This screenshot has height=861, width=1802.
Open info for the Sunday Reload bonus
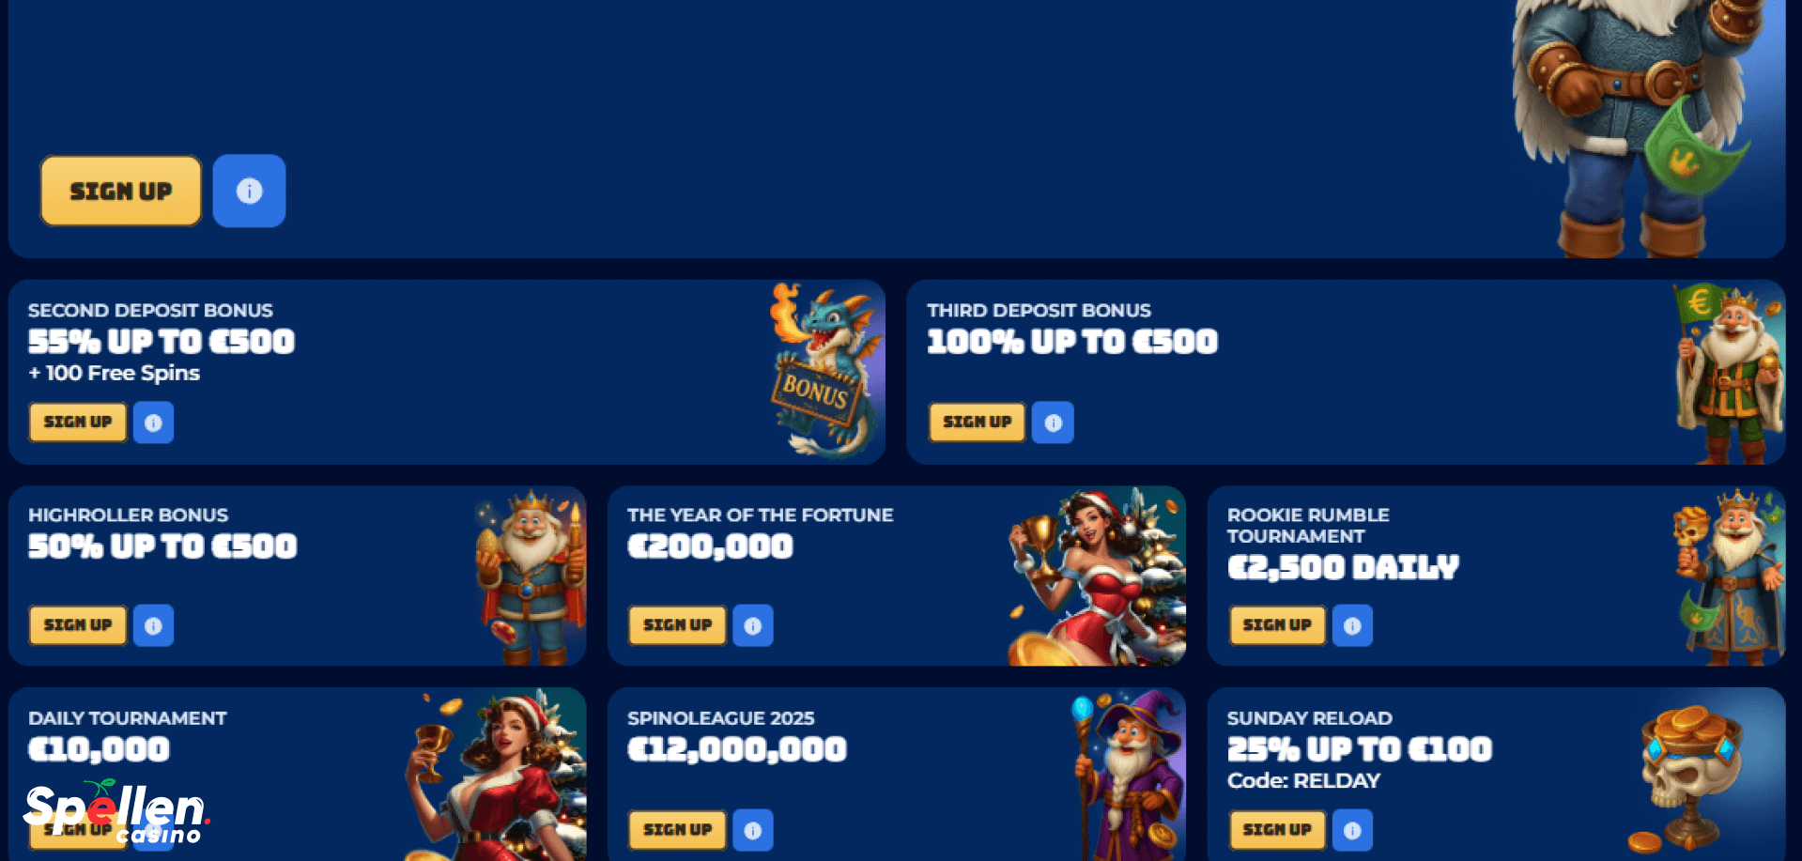click(1352, 830)
